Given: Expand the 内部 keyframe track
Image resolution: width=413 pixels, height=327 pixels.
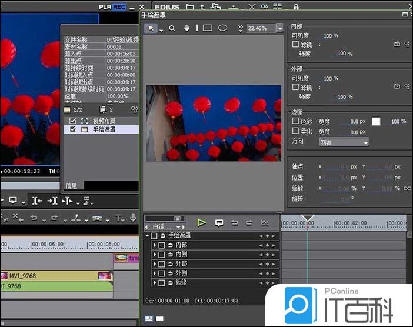Looking at the screenshot, I should (x=155, y=245).
